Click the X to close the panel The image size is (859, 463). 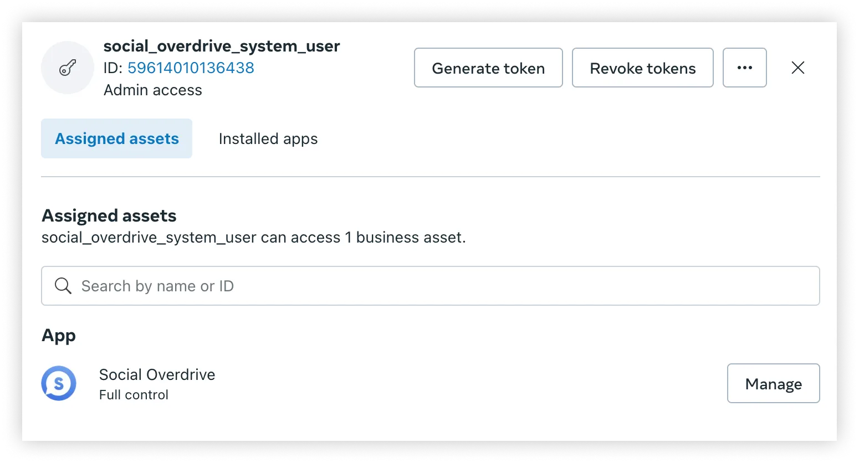coord(797,68)
